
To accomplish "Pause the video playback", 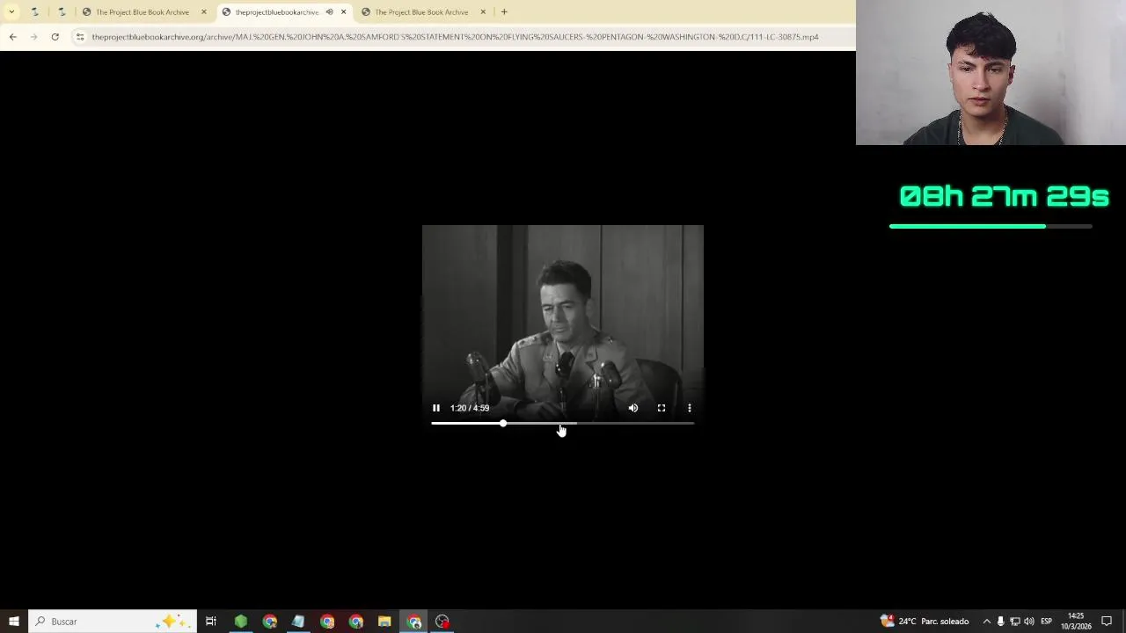I will (435, 408).
